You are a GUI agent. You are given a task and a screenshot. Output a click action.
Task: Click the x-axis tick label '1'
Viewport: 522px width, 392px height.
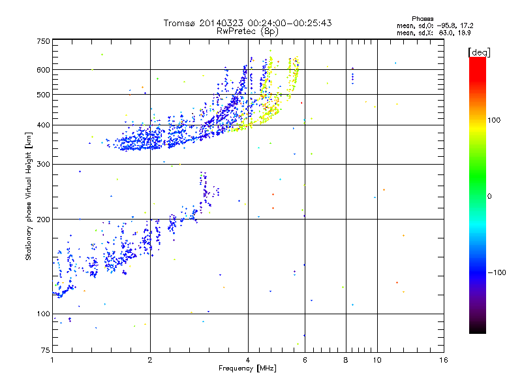coord(52,360)
